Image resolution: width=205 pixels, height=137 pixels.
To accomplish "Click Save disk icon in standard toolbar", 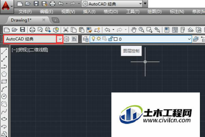I will pos(23,30).
